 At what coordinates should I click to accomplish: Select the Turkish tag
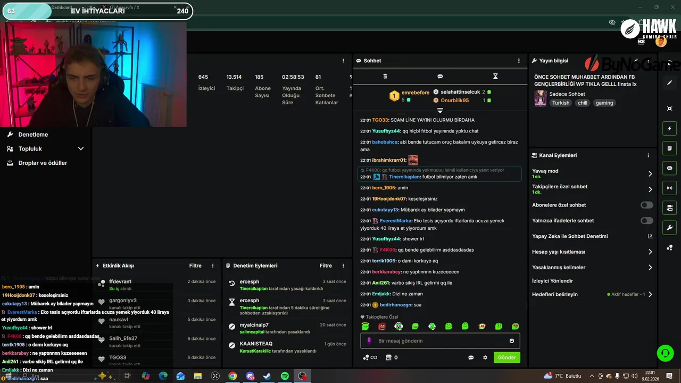pos(560,103)
